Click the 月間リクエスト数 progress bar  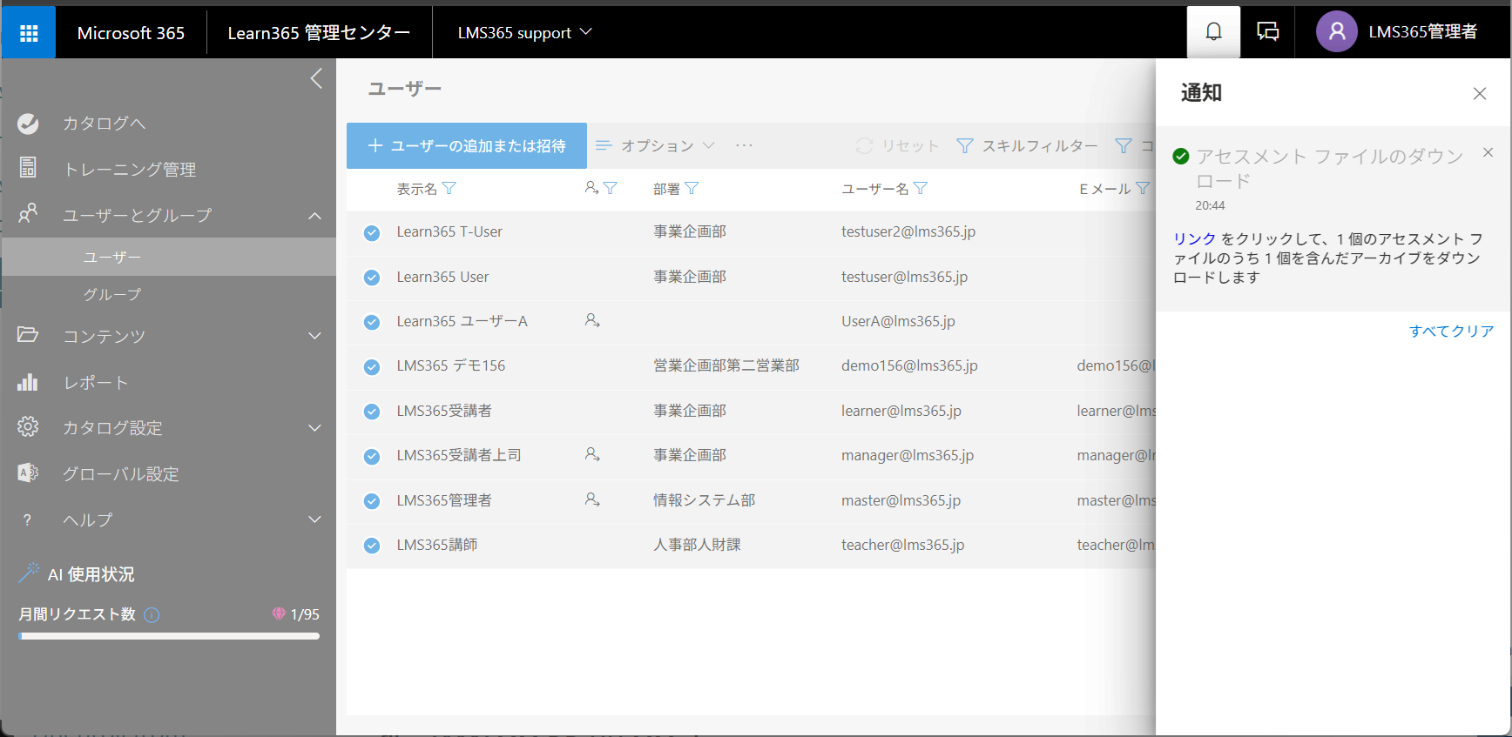coord(169,636)
